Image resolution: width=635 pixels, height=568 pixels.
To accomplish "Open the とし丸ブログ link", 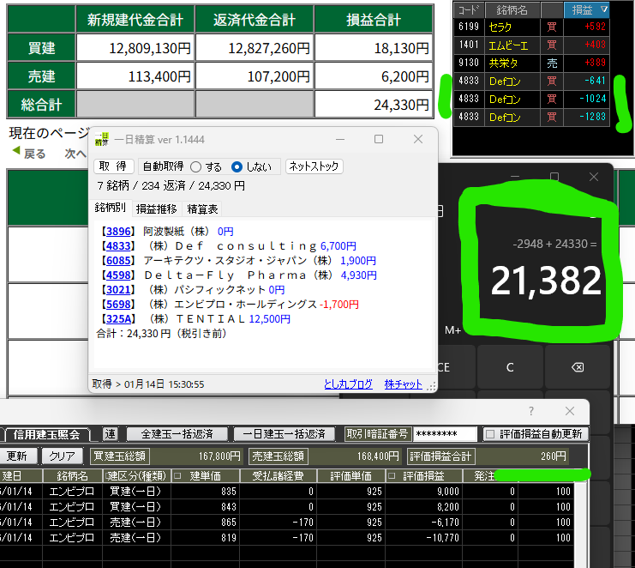I will pyautogui.click(x=348, y=384).
